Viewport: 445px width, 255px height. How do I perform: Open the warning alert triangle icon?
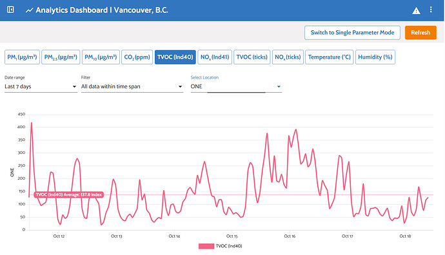pos(416,11)
